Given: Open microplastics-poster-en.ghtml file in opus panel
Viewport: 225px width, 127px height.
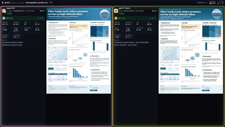Looking at the screenshot, I should pyautogui.click(x=12, y=43).
